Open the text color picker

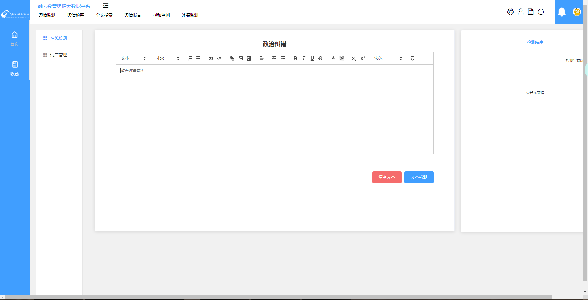[x=333, y=58]
